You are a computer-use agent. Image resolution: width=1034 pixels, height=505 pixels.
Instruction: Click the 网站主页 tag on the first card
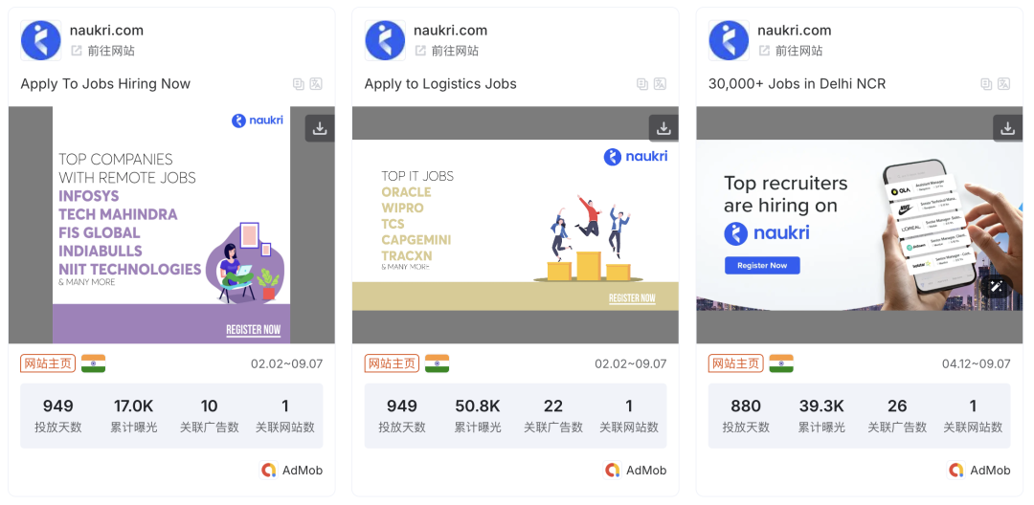(47, 363)
